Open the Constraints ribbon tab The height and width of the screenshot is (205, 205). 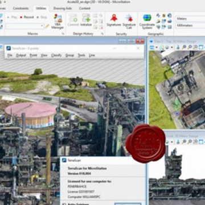pos(20,9)
